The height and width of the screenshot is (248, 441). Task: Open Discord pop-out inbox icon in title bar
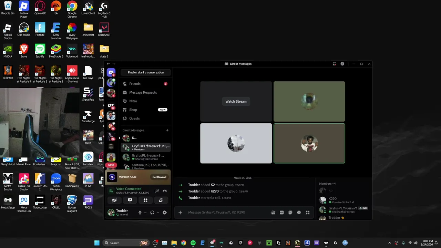coord(334,64)
